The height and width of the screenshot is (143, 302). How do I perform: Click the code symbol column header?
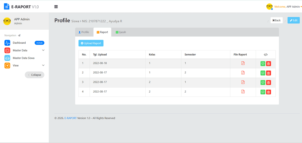point(266,55)
